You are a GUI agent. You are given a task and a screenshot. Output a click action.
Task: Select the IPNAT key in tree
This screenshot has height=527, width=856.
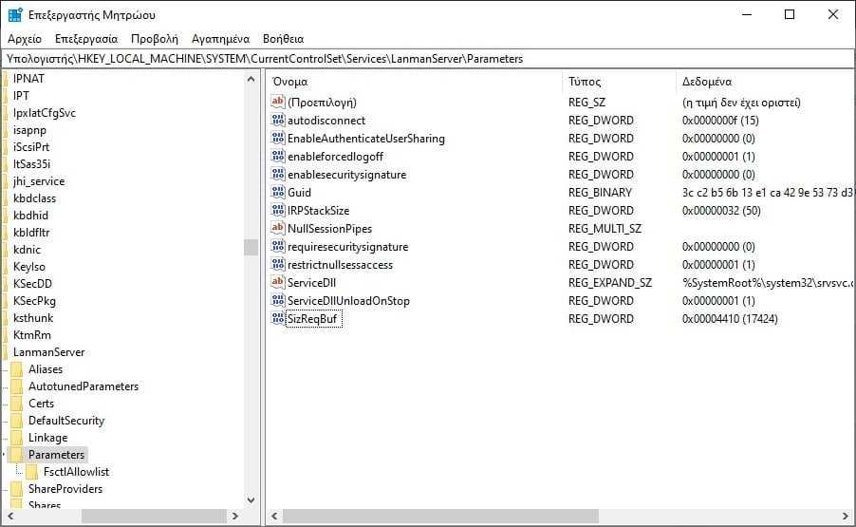[x=28, y=79]
